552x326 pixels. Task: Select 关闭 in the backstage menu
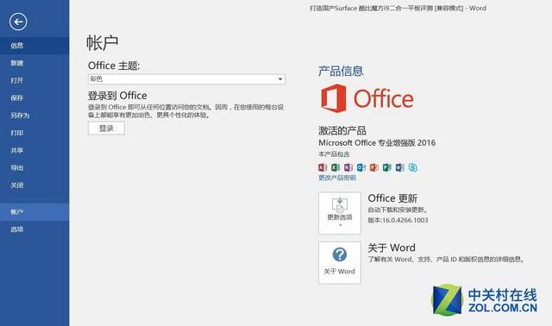click(x=34, y=185)
